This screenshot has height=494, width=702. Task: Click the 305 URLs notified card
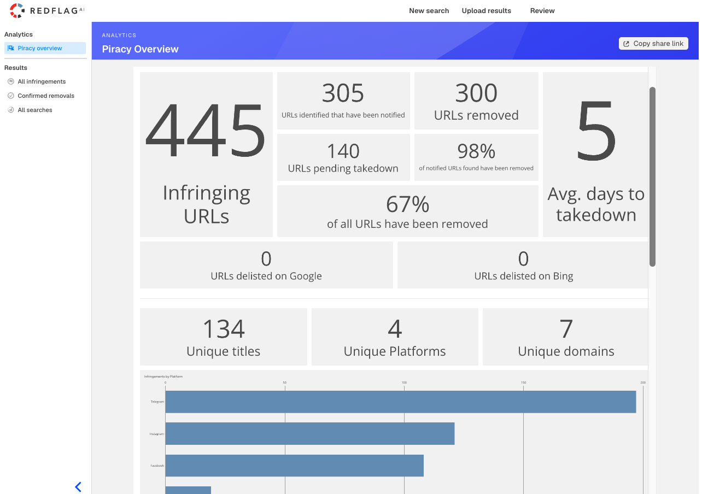coord(343,101)
